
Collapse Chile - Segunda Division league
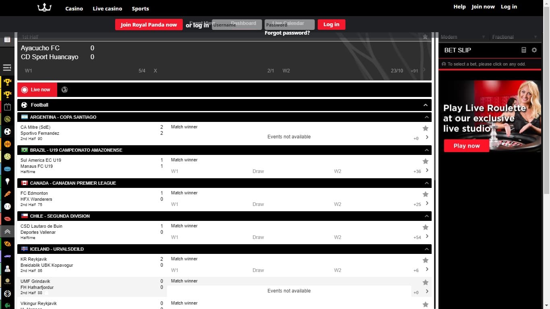[427, 216]
